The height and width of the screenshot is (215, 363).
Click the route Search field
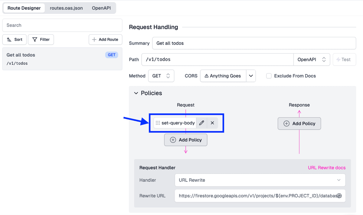pyautogui.click(x=62, y=25)
